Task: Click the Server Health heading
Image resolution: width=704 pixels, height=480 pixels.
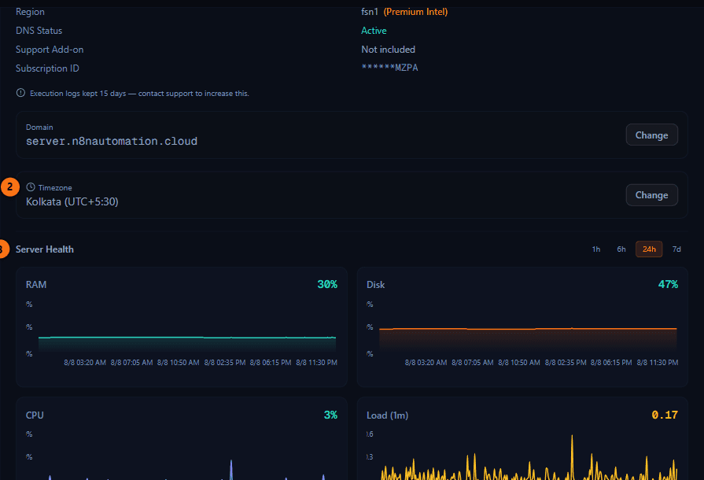Action: click(x=45, y=249)
